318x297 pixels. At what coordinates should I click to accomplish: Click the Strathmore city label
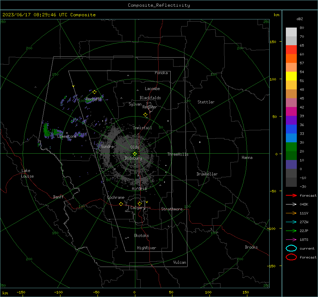(x=172, y=209)
